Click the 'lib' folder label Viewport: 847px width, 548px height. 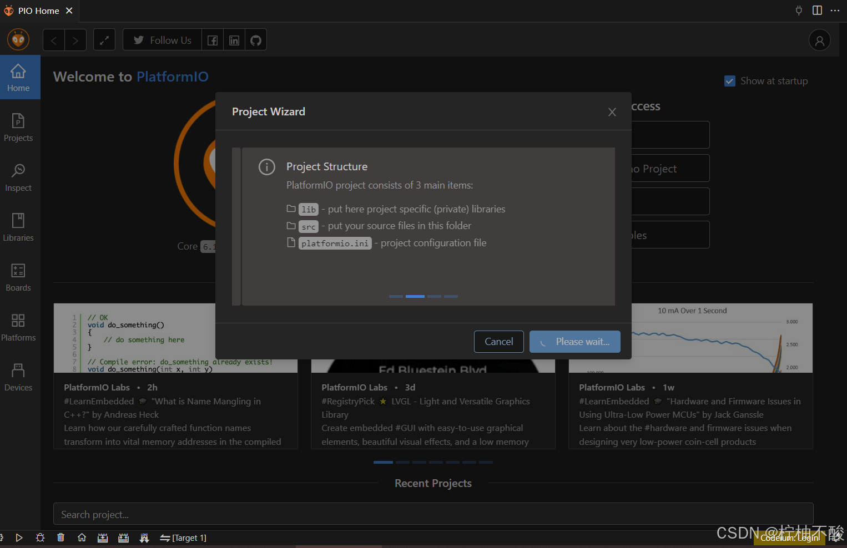coord(309,209)
